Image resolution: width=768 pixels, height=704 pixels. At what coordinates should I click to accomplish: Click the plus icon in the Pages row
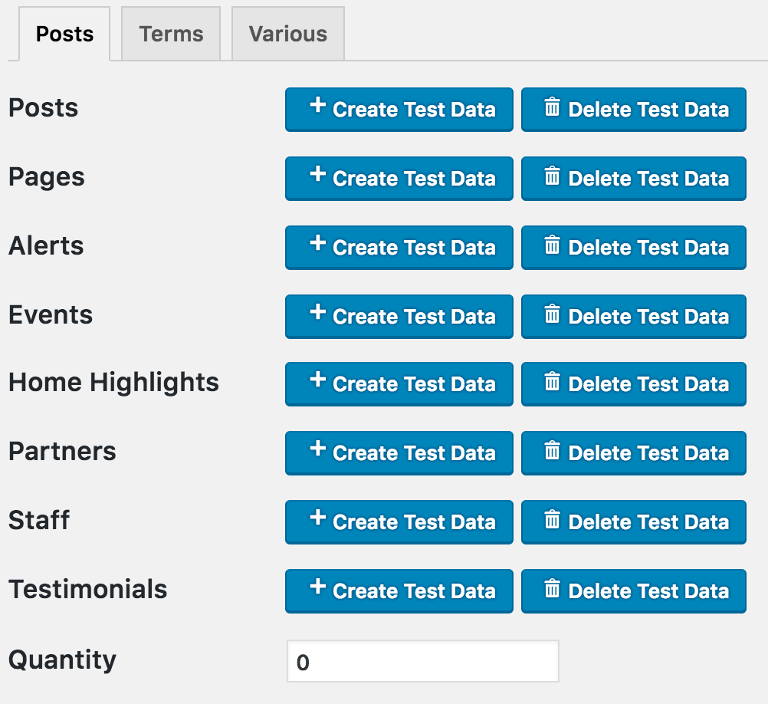(x=317, y=175)
